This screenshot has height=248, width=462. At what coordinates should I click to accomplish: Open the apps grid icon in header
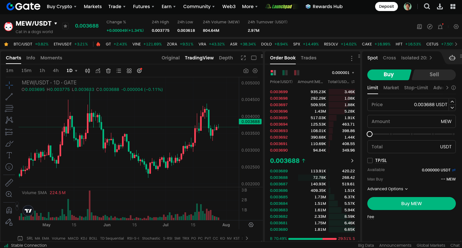tap(453, 6)
